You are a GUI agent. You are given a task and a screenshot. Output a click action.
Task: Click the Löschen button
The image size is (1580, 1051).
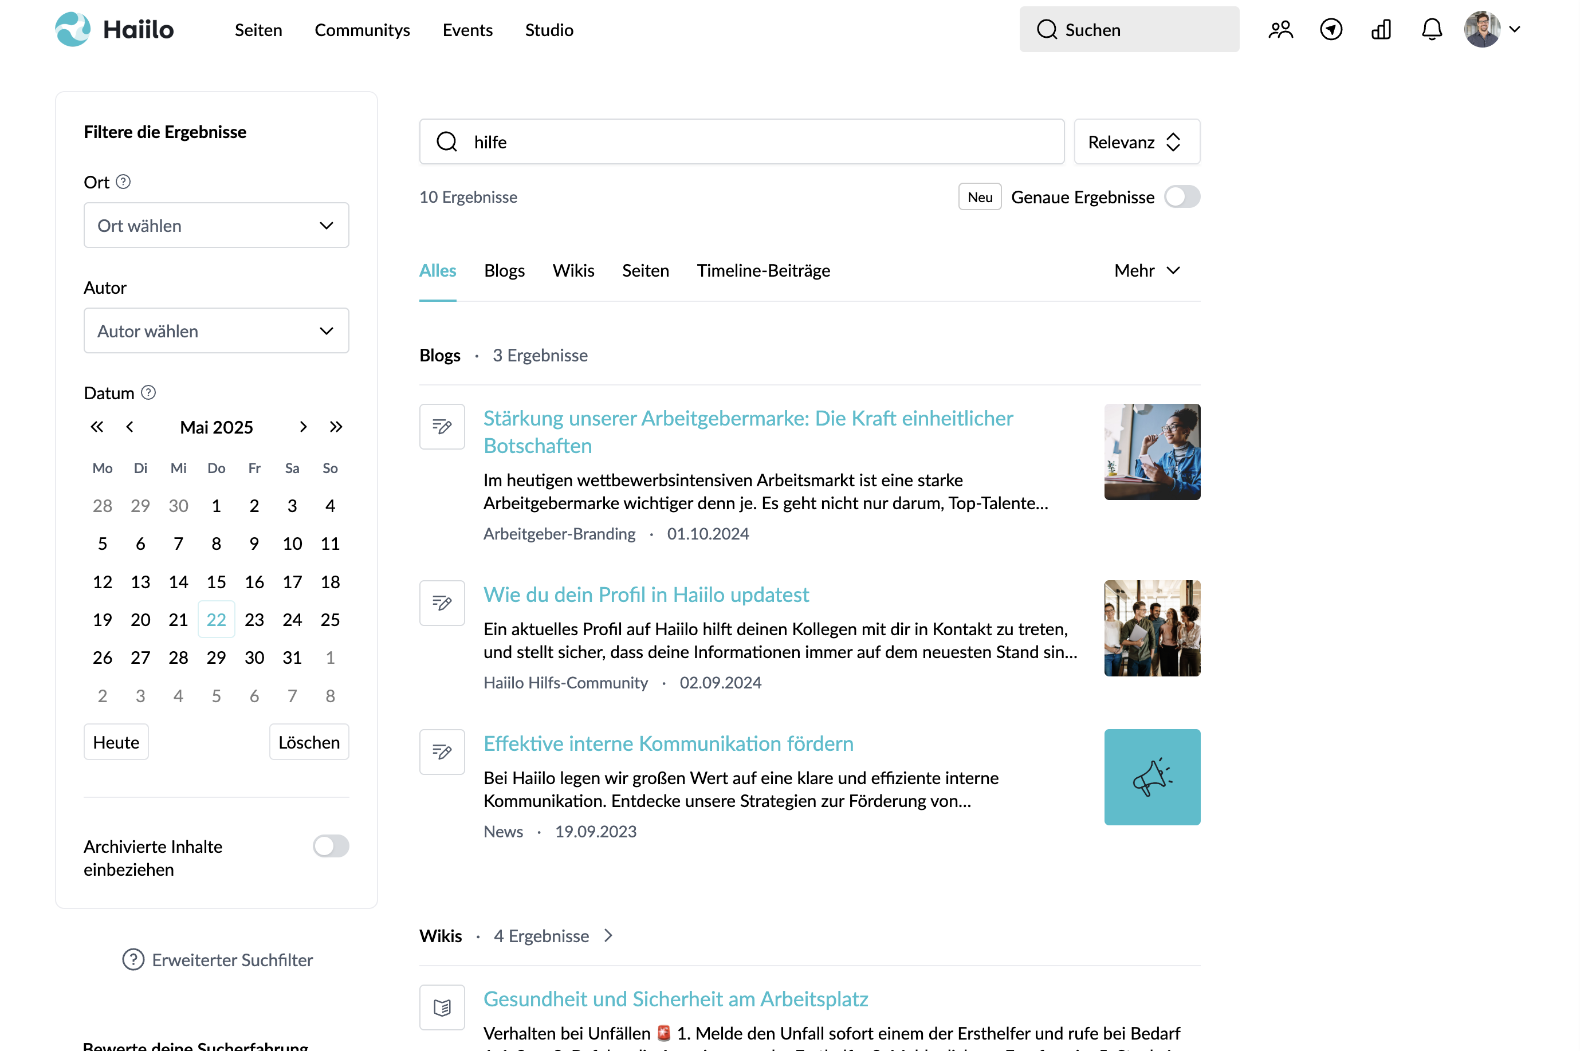point(309,742)
